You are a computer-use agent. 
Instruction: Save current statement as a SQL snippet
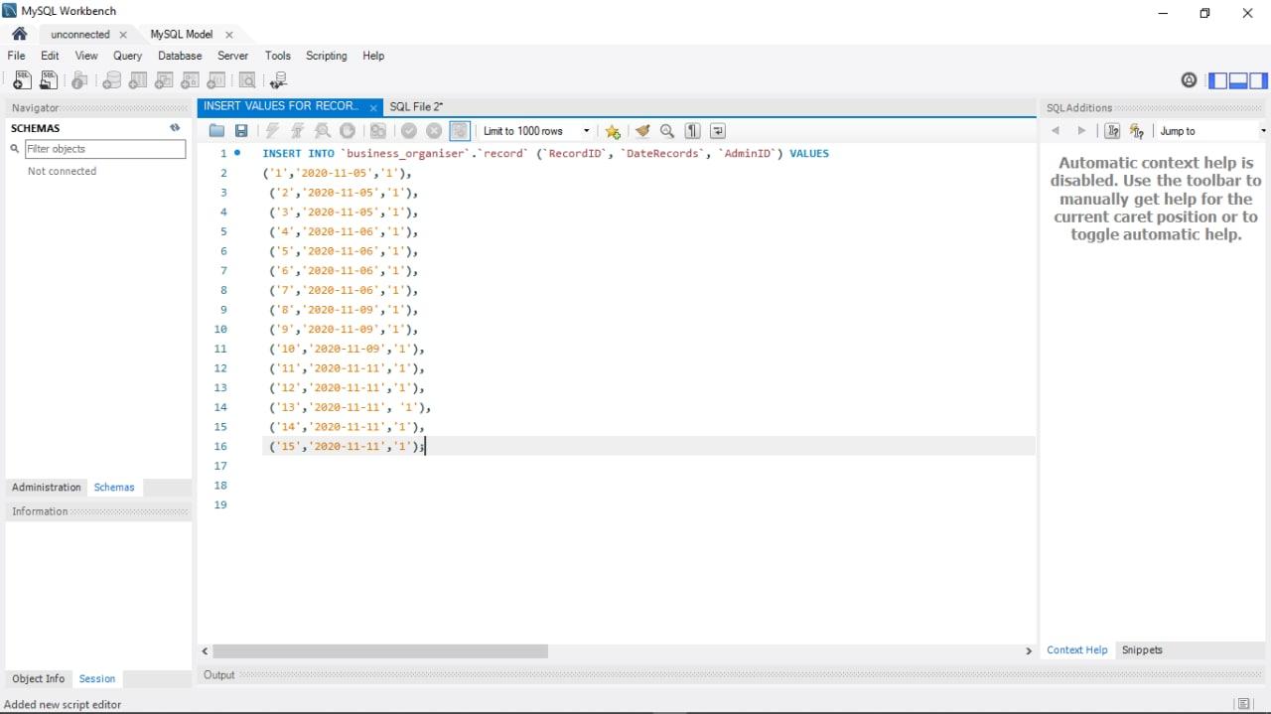tap(612, 130)
